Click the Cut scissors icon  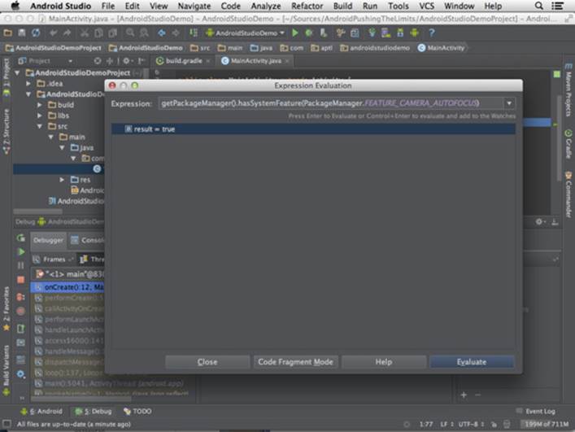pos(85,33)
